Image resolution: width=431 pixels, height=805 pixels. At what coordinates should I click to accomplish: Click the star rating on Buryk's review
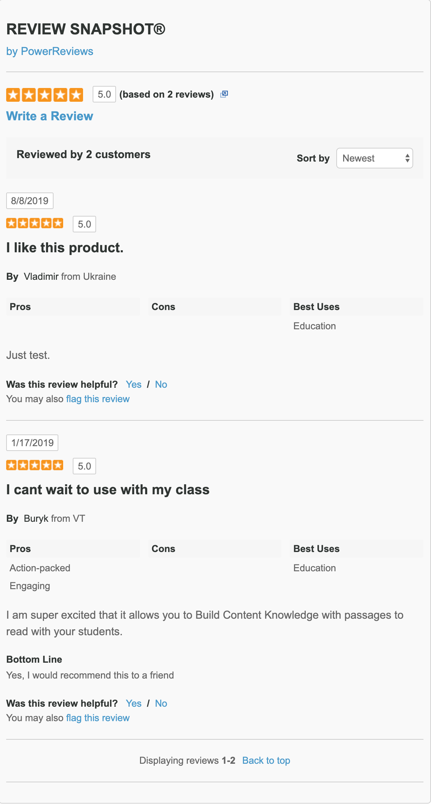pyautogui.click(x=35, y=465)
